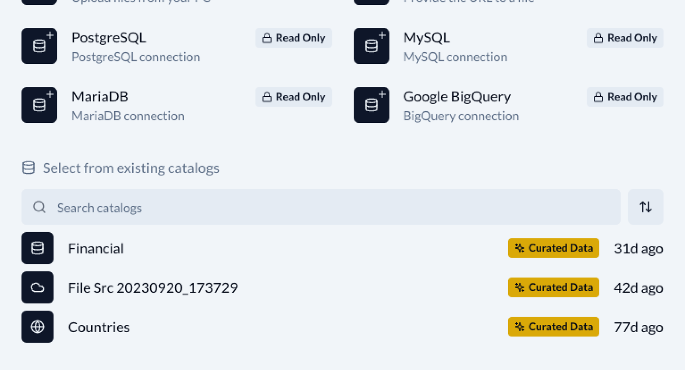The width and height of the screenshot is (685, 370).
Task: Click the MySQL database icon
Action: 371,46
